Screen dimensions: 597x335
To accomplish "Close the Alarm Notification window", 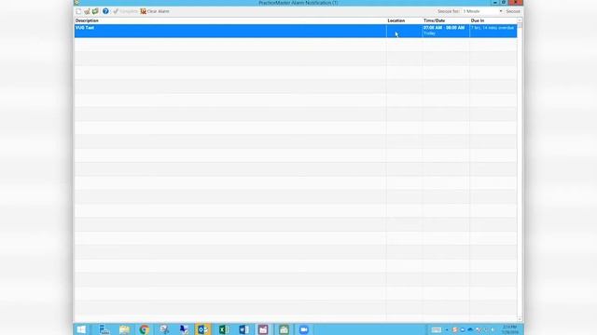I will click(x=516, y=2).
